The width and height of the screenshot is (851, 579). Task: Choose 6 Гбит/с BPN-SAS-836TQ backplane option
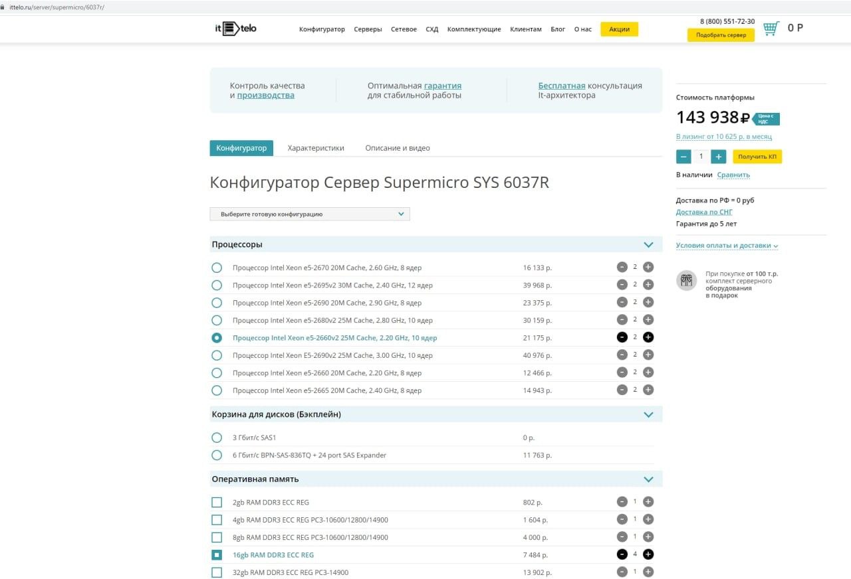point(217,455)
